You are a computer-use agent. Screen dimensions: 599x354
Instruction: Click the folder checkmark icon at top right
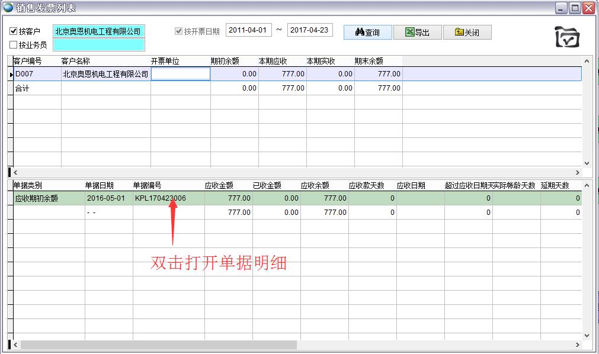click(566, 37)
